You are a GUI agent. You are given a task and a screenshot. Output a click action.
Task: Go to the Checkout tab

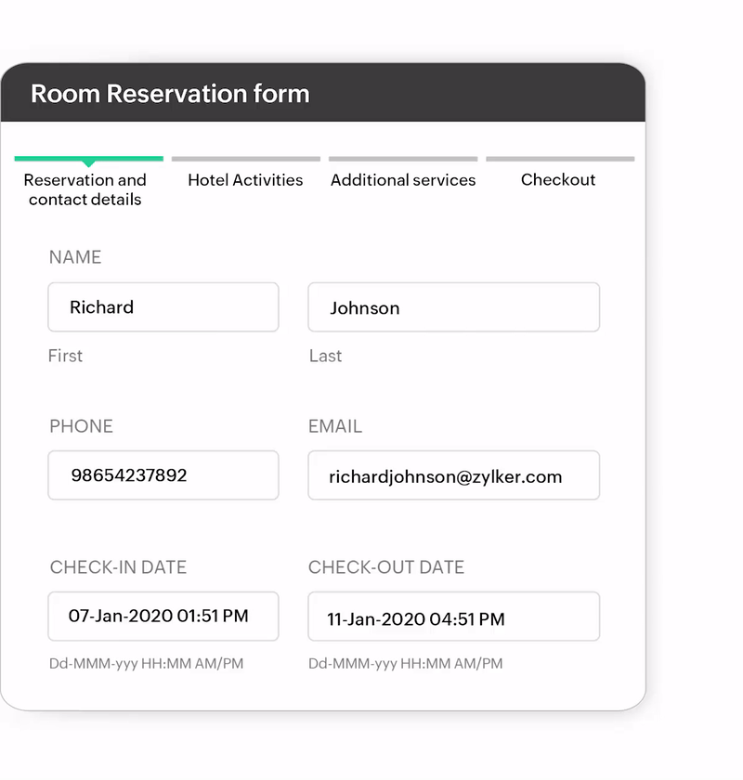(558, 180)
